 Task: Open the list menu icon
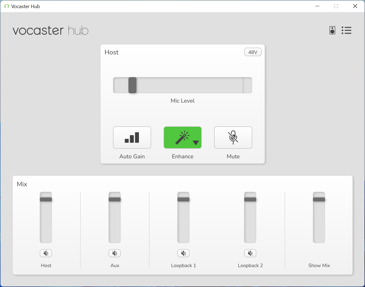coord(346,30)
